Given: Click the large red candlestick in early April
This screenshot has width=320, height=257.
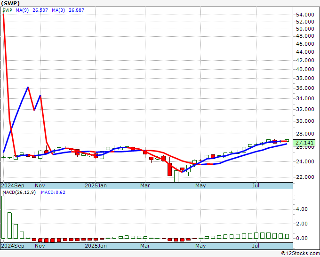Looking at the screenshot, I should pyautogui.click(x=169, y=169).
